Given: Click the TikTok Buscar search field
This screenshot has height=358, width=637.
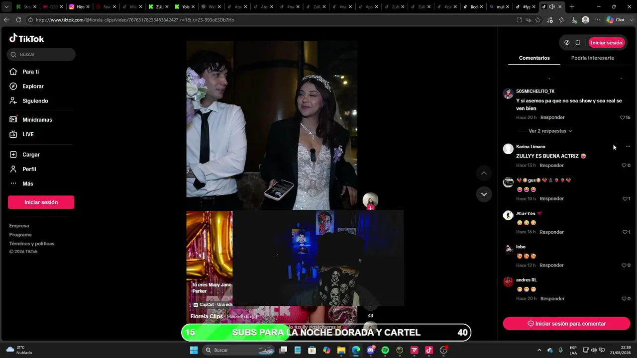Looking at the screenshot, I should point(41,54).
